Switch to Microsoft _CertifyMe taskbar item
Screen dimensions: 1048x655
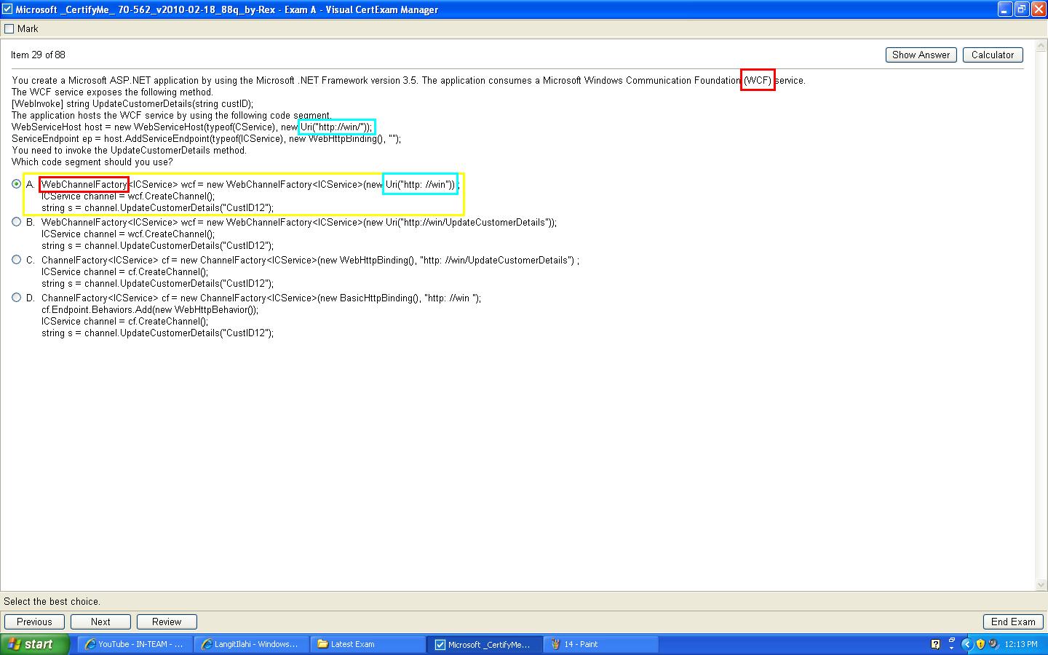[485, 644]
